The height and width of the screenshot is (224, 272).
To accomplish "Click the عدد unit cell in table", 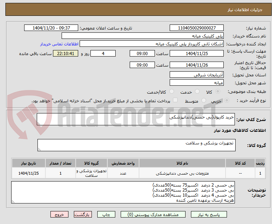I will coord(123,173).
